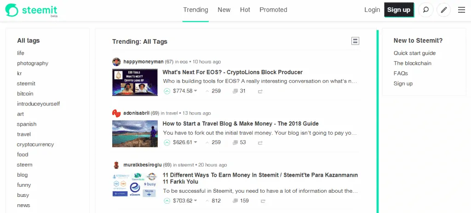Image resolution: width=471 pixels, height=213 pixels.
Task: Click the Steemit logo
Action: coord(31,10)
